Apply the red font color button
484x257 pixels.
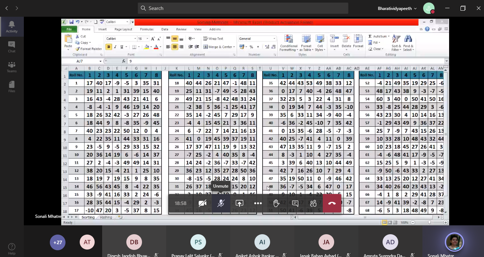(156, 47)
